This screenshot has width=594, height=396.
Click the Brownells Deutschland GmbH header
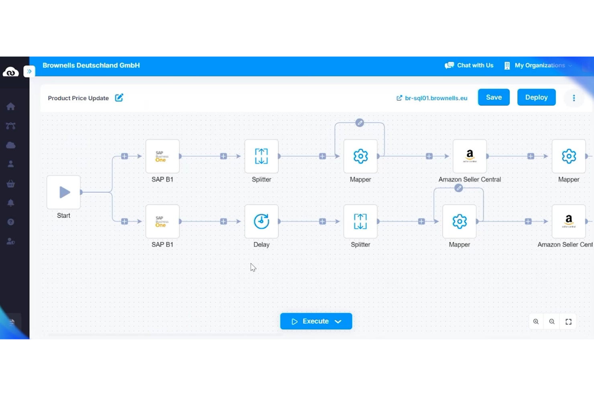click(x=91, y=65)
